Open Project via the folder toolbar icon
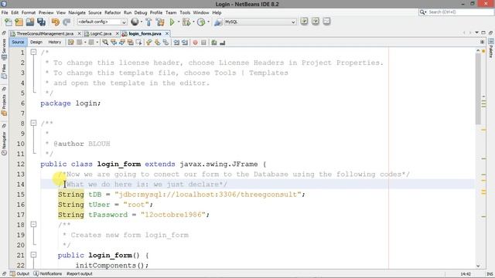Viewport: 495px width, 278px height. coord(30,22)
